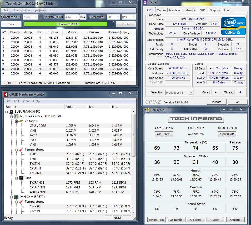Collapse the CPU core Temperatures node
Viewport: 251px width, 225px height.
pos(16,202)
